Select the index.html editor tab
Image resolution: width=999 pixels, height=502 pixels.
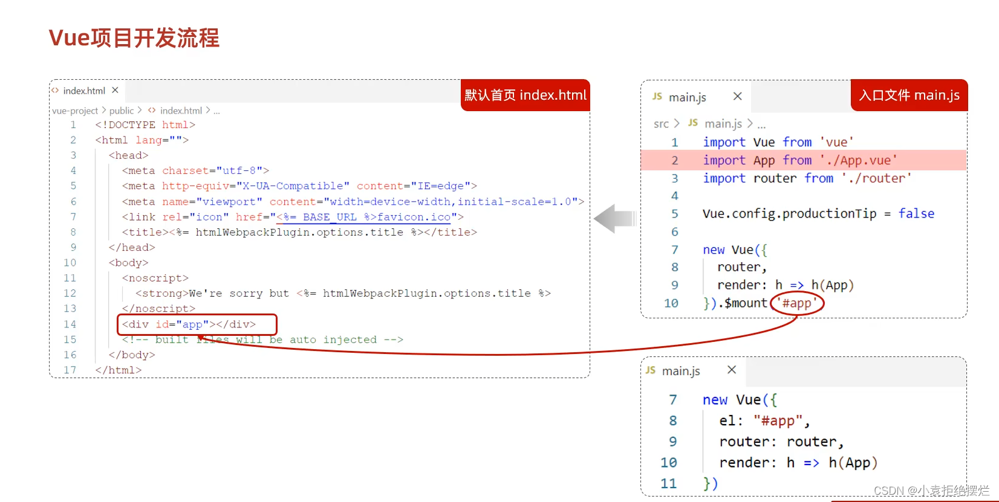coord(87,91)
